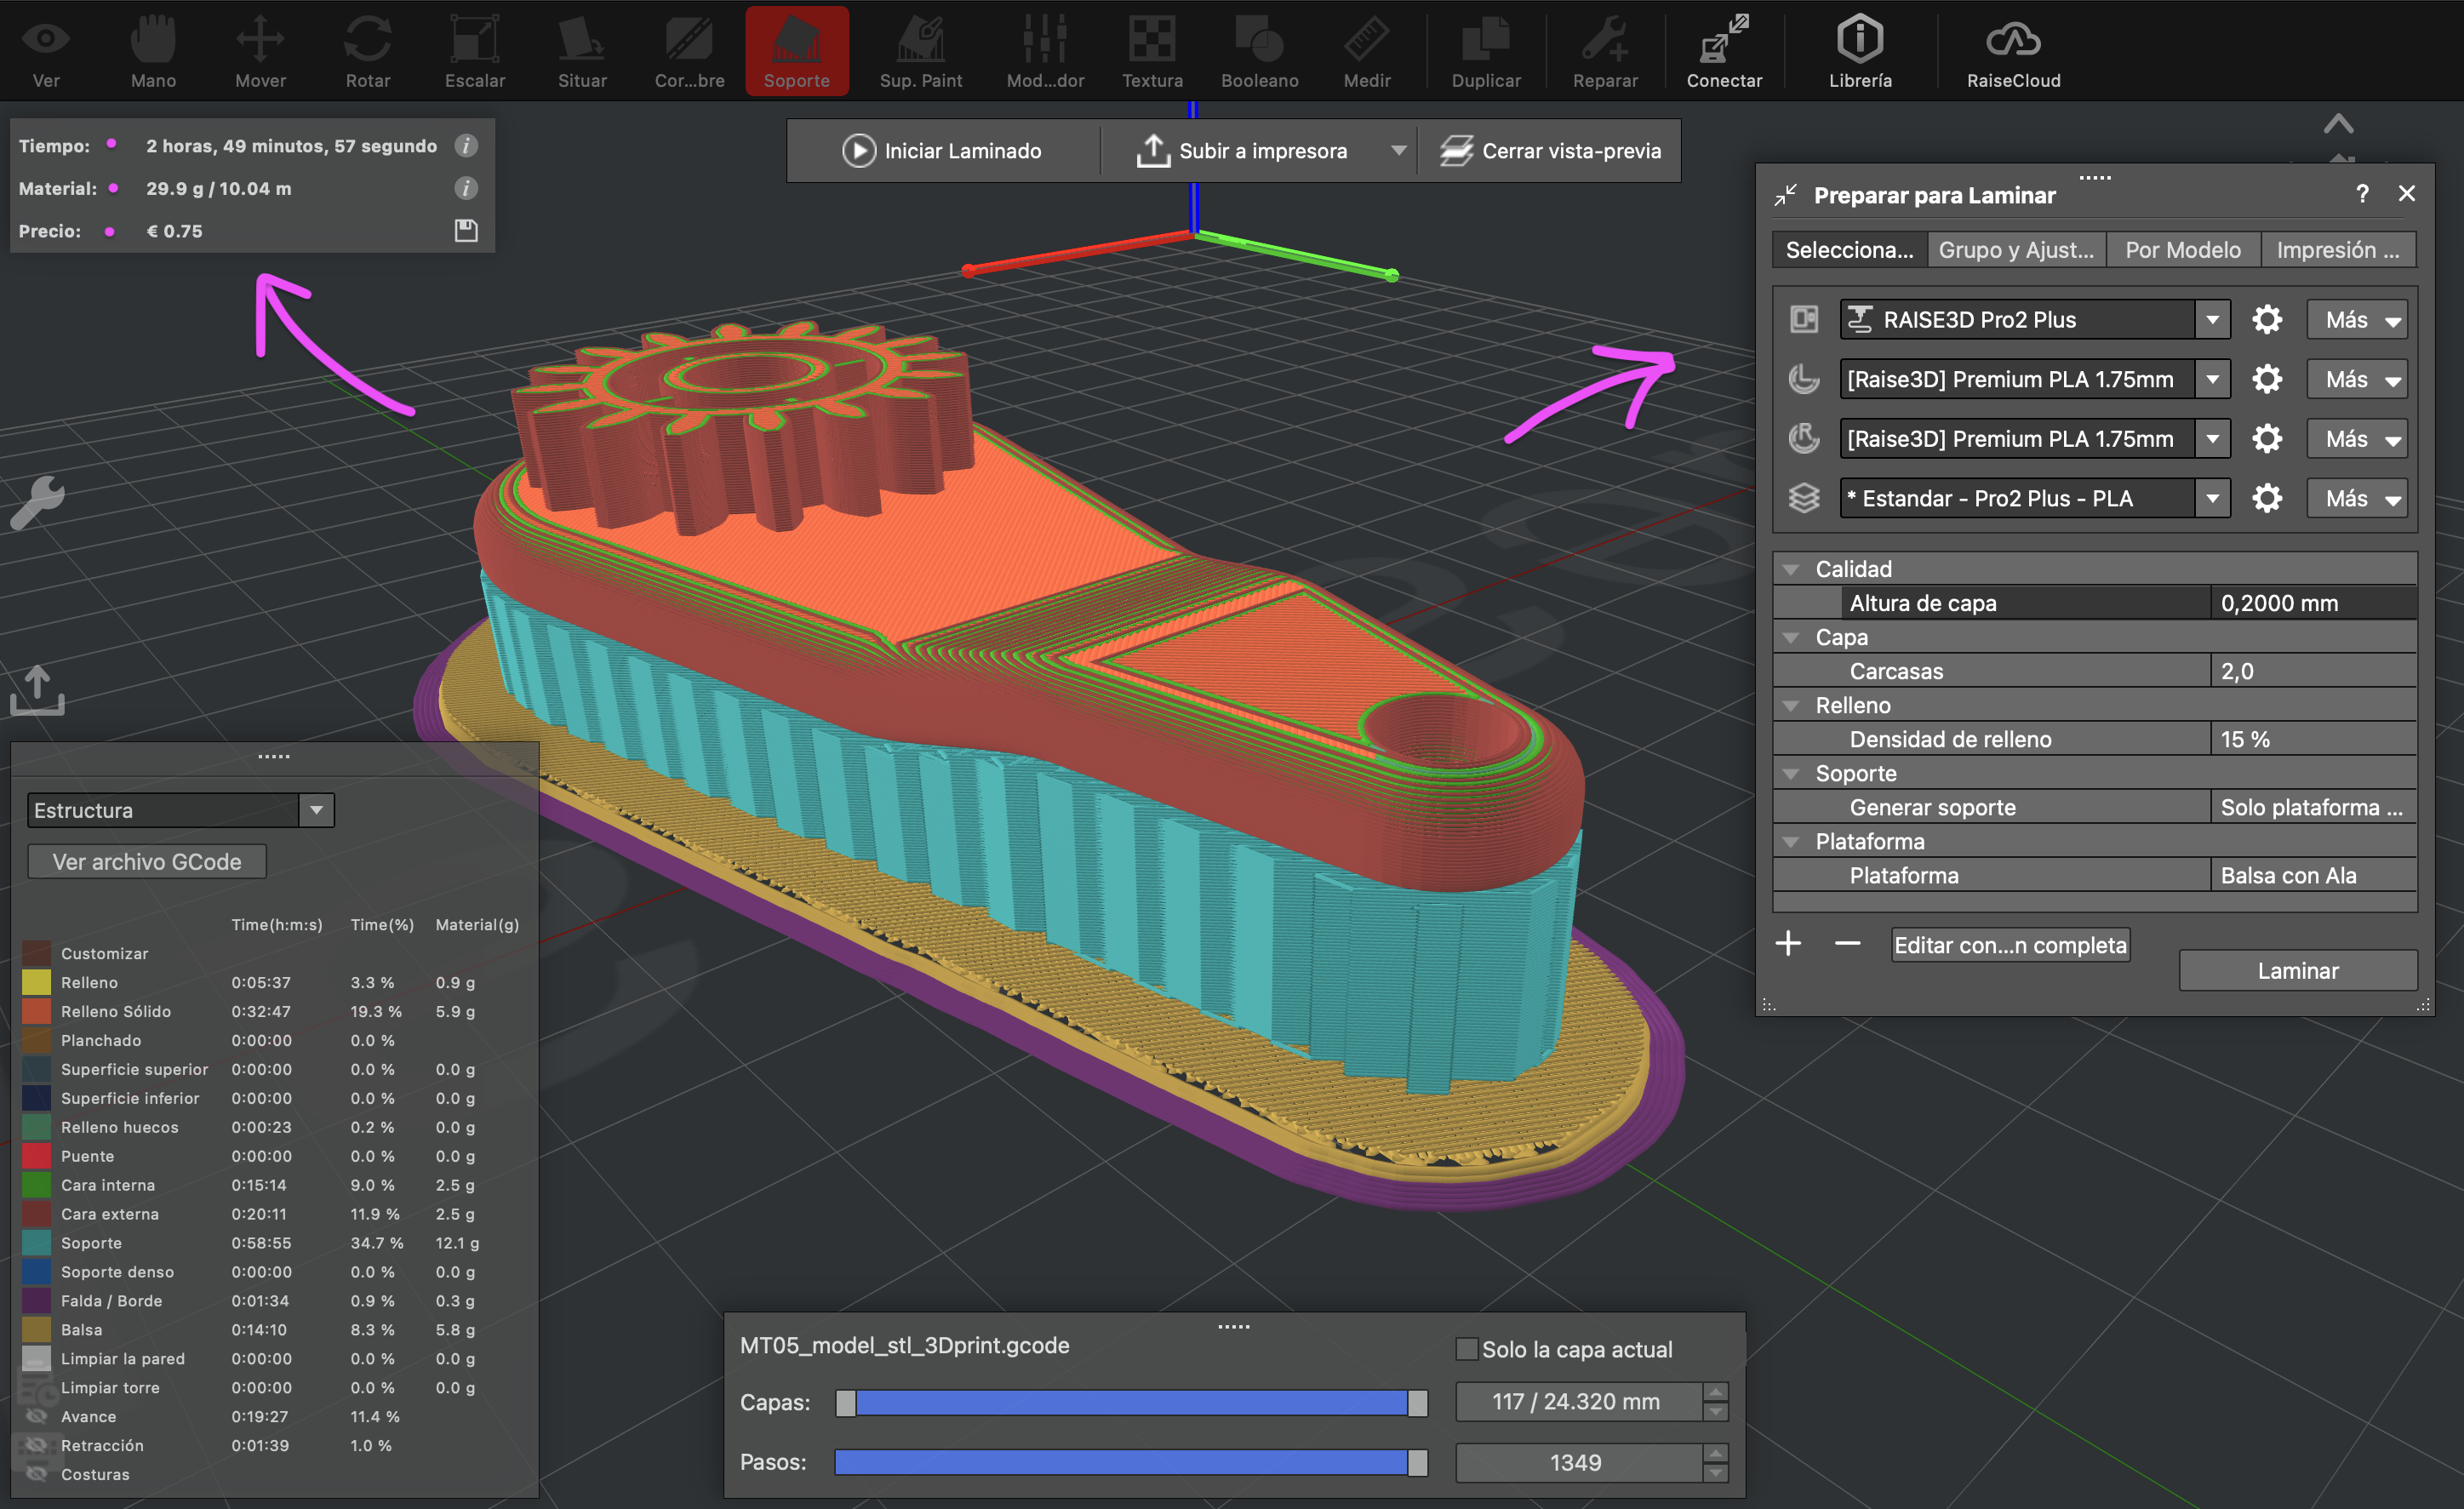Click the Capas layer slider handle
The height and width of the screenshot is (1509, 2464).
[1417, 1403]
